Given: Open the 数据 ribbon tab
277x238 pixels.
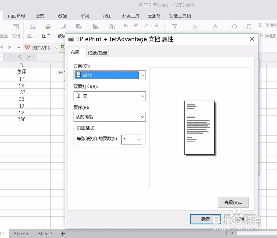Looking at the screenshot, I should click(x=62, y=16).
